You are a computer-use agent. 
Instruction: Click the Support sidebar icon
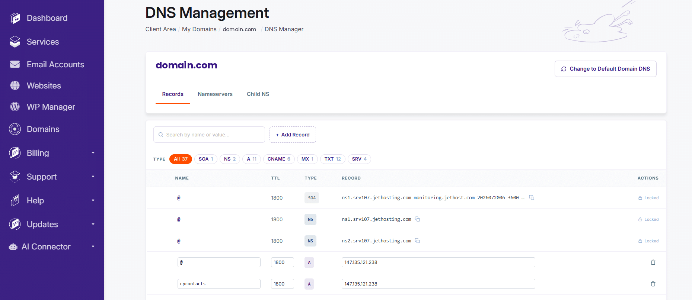point(15,177)
